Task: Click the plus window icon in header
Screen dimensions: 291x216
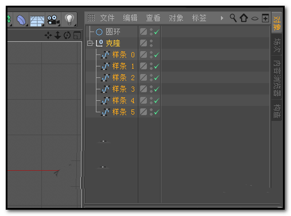Action: [265, 18]
